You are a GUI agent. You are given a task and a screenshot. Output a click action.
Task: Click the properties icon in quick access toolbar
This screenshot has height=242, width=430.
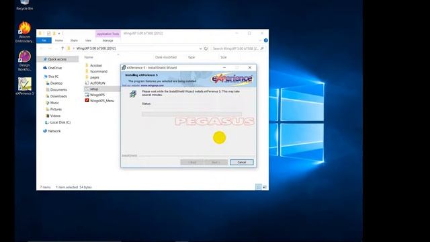[48, 34]
